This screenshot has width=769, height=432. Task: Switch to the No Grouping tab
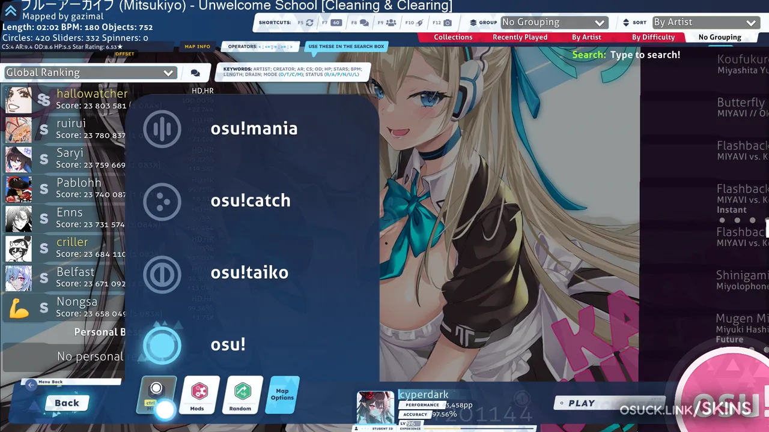click(720, 37)
